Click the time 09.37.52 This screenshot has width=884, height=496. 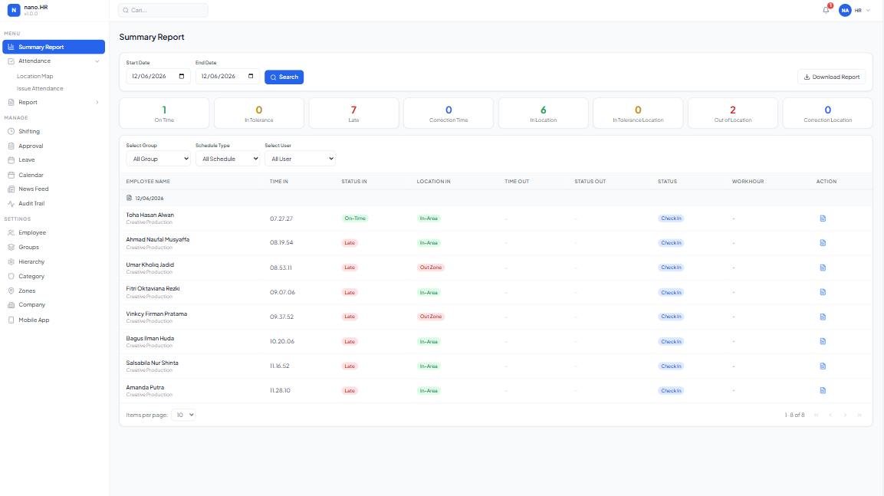[x=281, y=317]
